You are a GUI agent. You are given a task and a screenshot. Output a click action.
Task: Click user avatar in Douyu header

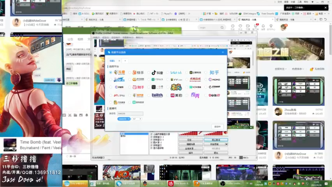(x=283, y=27)
